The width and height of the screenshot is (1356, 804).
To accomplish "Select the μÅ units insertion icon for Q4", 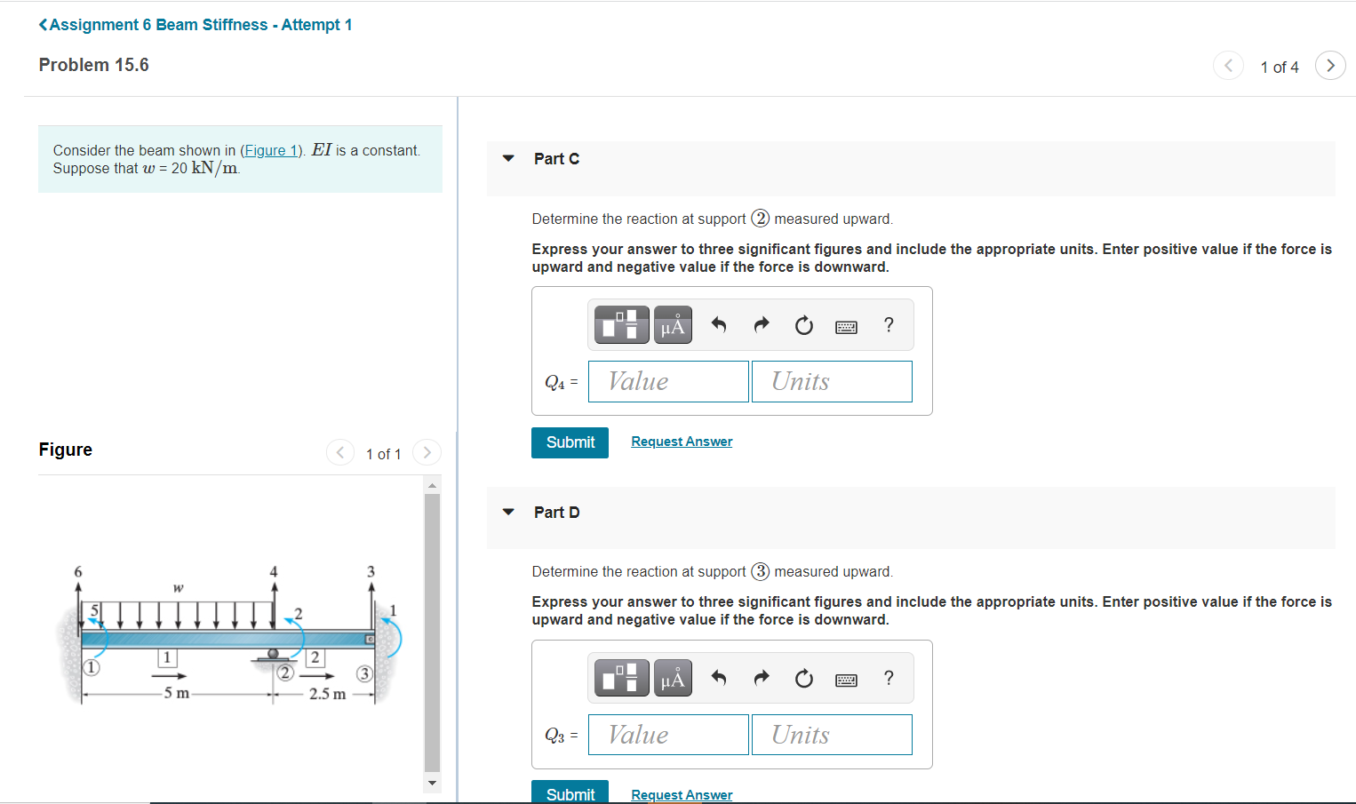I will click(673, 324).
